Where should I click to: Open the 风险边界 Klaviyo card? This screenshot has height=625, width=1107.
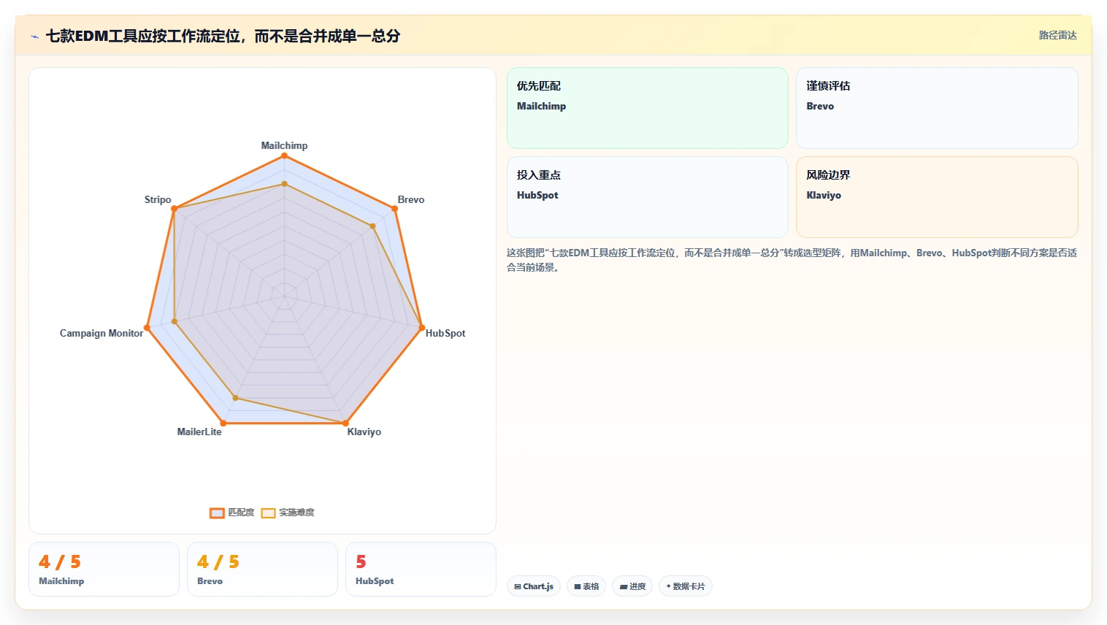pyautogui.click(x=937, y=197)
